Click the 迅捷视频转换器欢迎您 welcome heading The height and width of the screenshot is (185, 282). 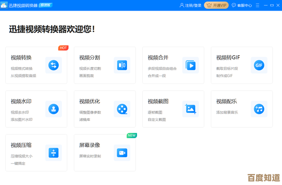pos(52,29)
